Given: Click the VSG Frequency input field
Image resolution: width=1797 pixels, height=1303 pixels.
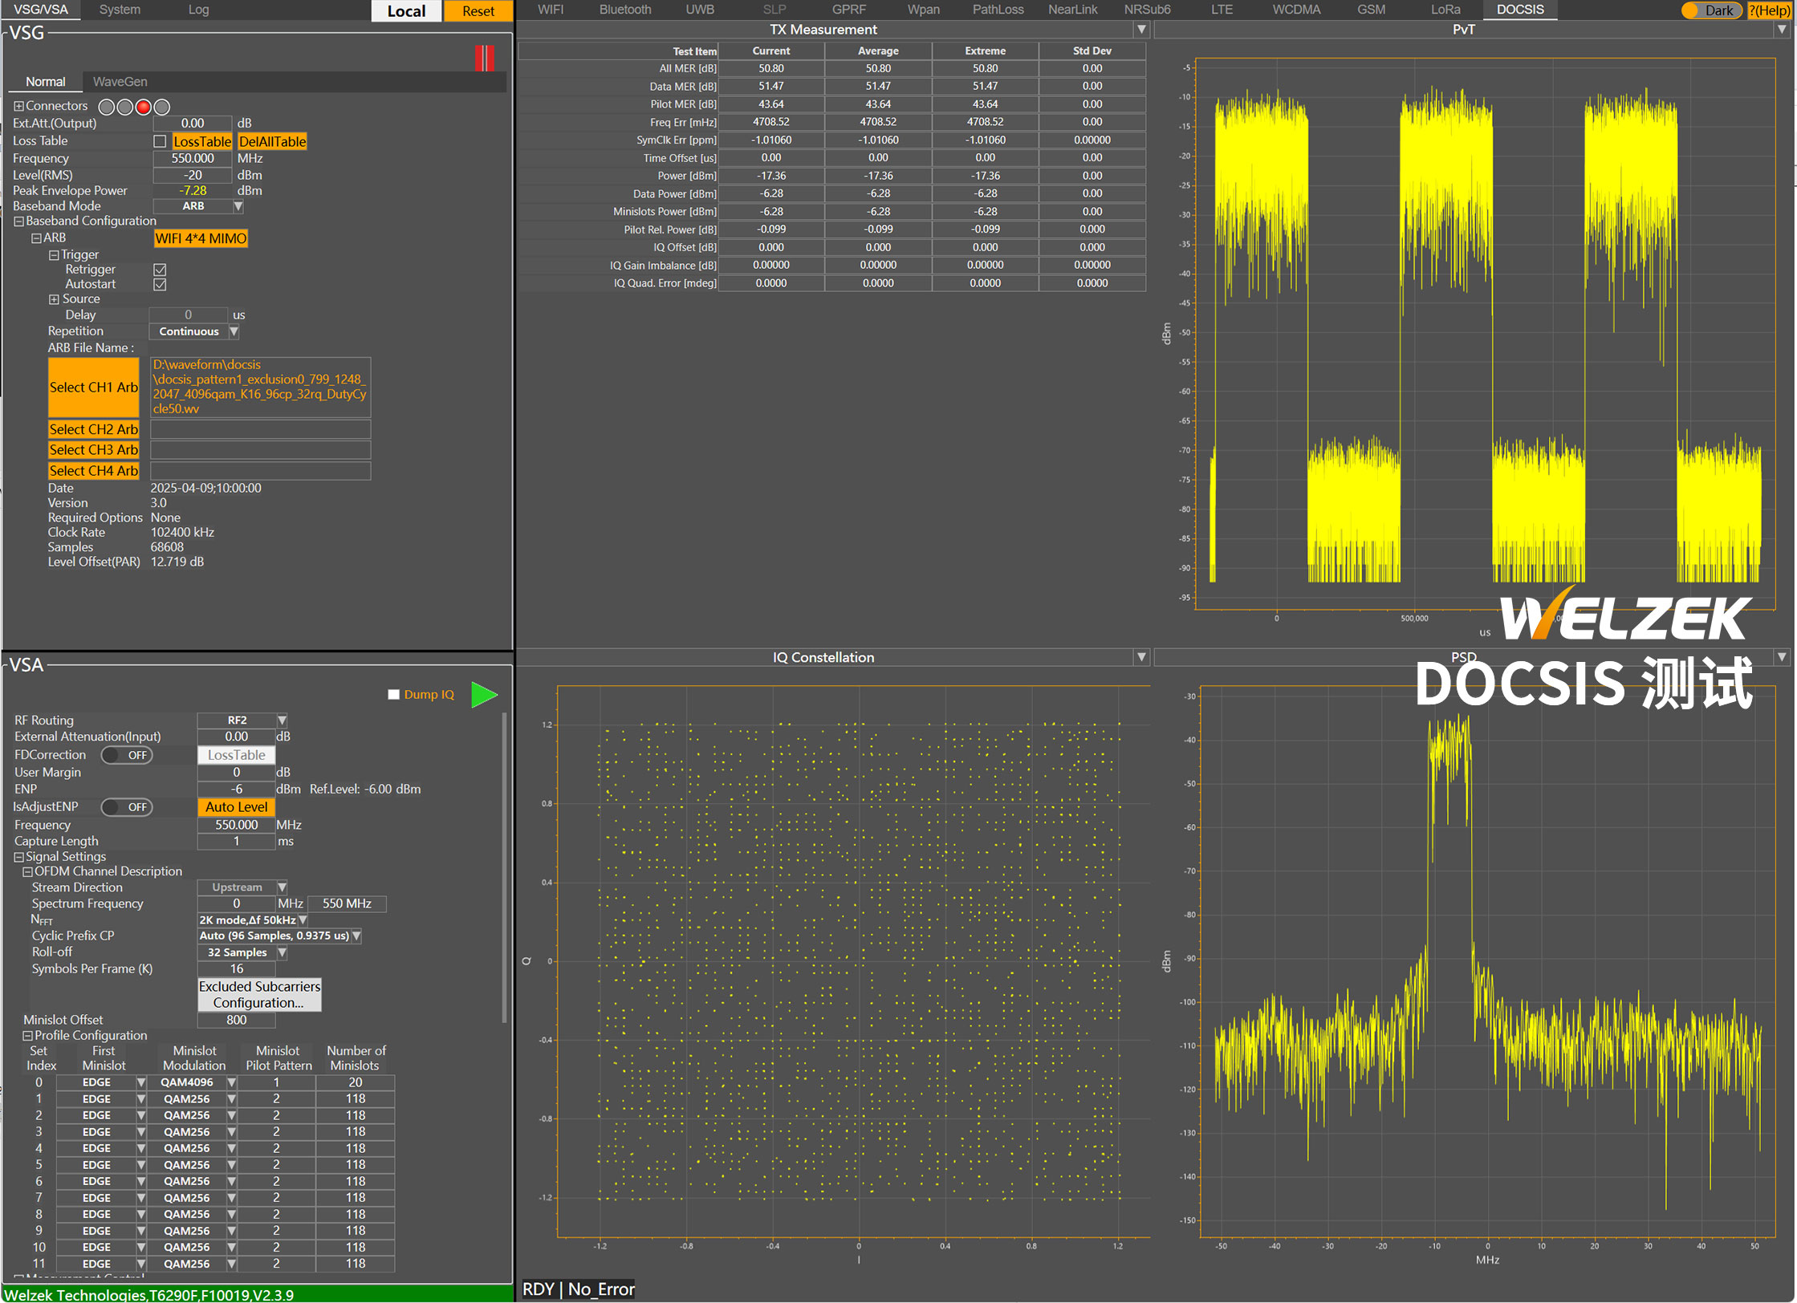Looking at the screenshot, I should pyautogui.click(x=193, y=158).
